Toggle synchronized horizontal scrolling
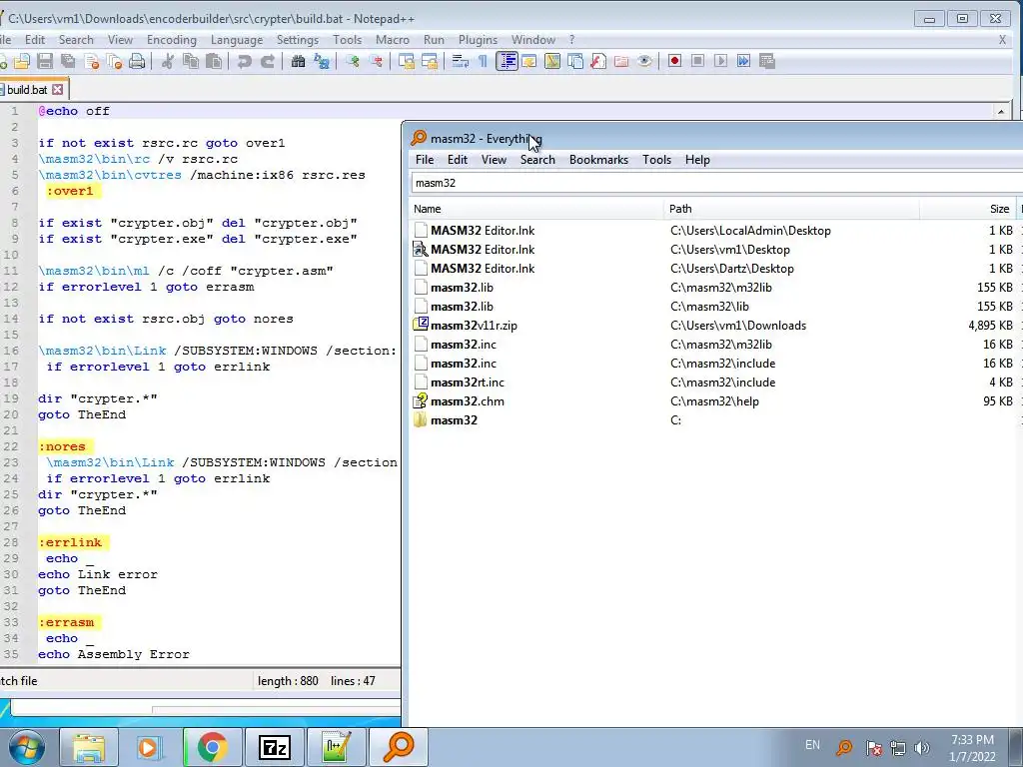 [x=430, y=61]
